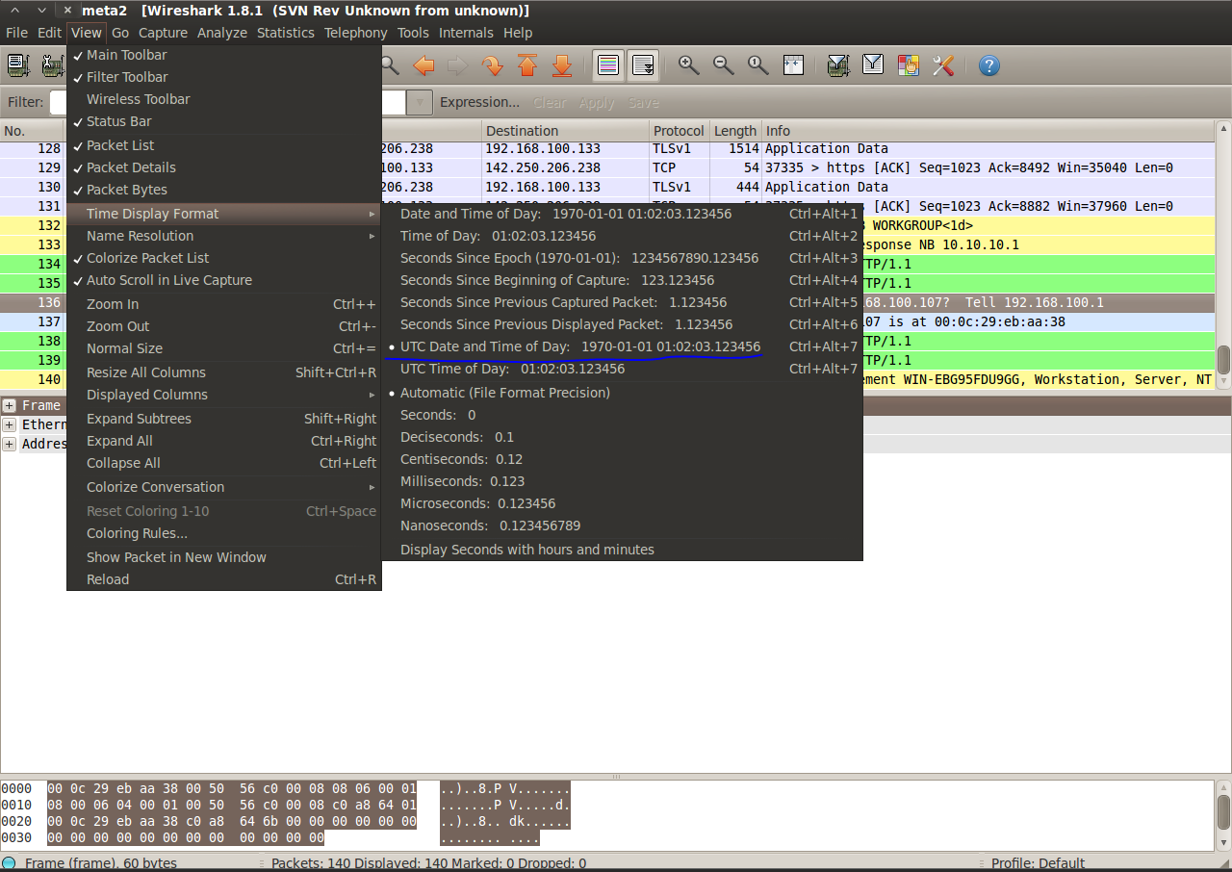Expand the Frame tree node
The height and width of the screenshot is (872, 1232).
10,405
